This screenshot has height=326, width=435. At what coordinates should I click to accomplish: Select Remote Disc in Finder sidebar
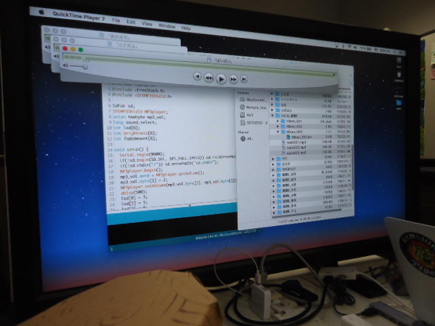click(x=253, y=107)
